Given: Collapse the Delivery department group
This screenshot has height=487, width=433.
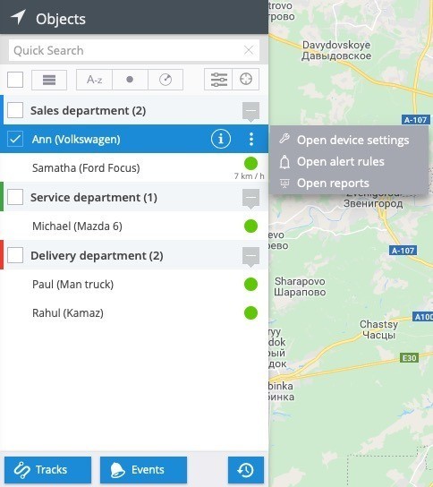Looking at the screenshot, I should pos(250,256).
